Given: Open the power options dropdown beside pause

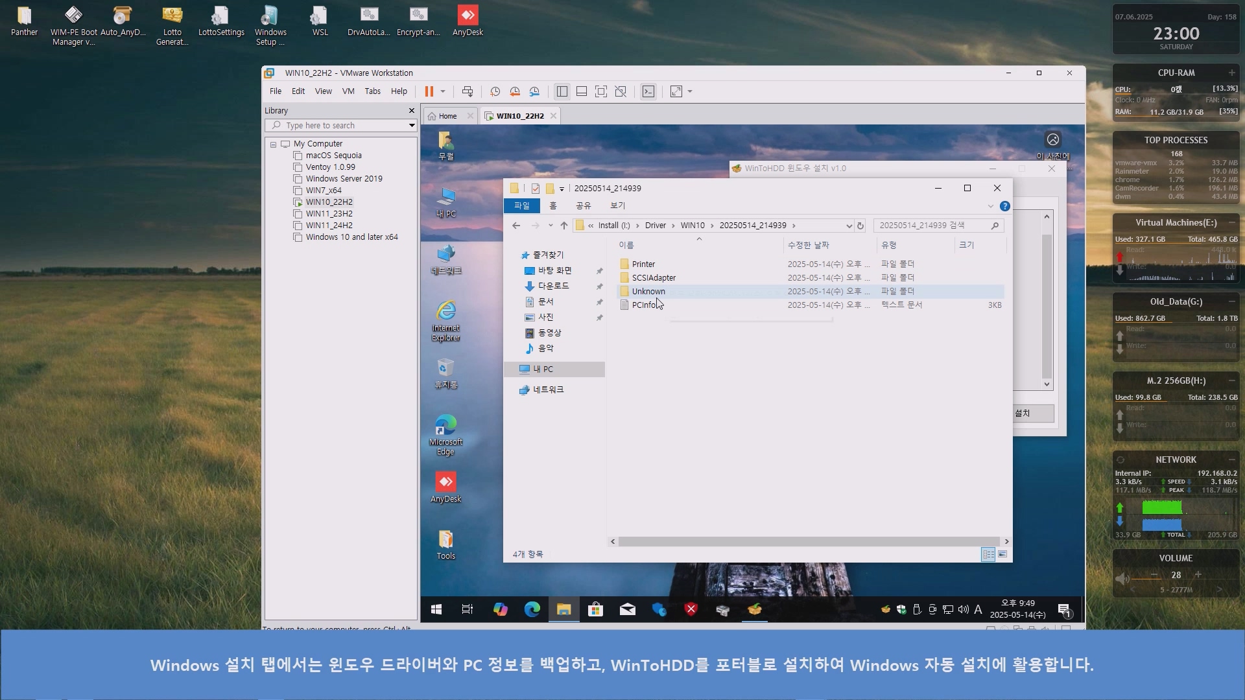Looking at the screenshot, I should pos(443,91).
